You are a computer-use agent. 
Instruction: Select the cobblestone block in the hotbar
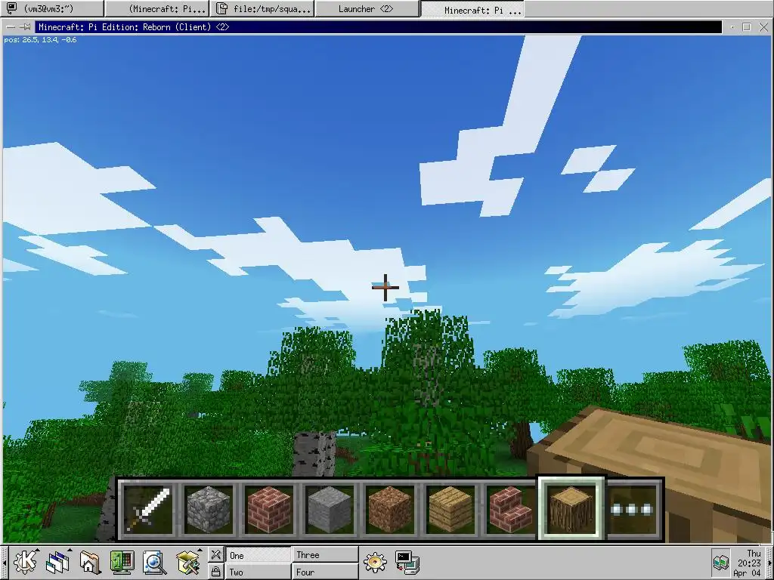[x=209, y=510]
